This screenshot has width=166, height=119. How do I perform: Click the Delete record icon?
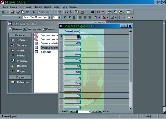(103, 12)
